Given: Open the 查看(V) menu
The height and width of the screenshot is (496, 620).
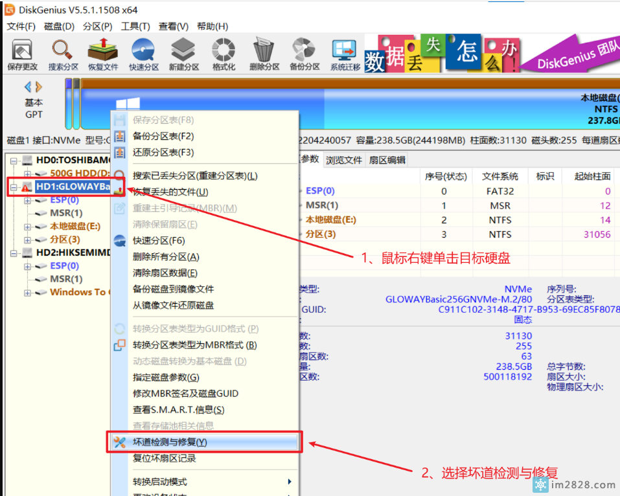Looking at the screenshot, I should 174,27.
